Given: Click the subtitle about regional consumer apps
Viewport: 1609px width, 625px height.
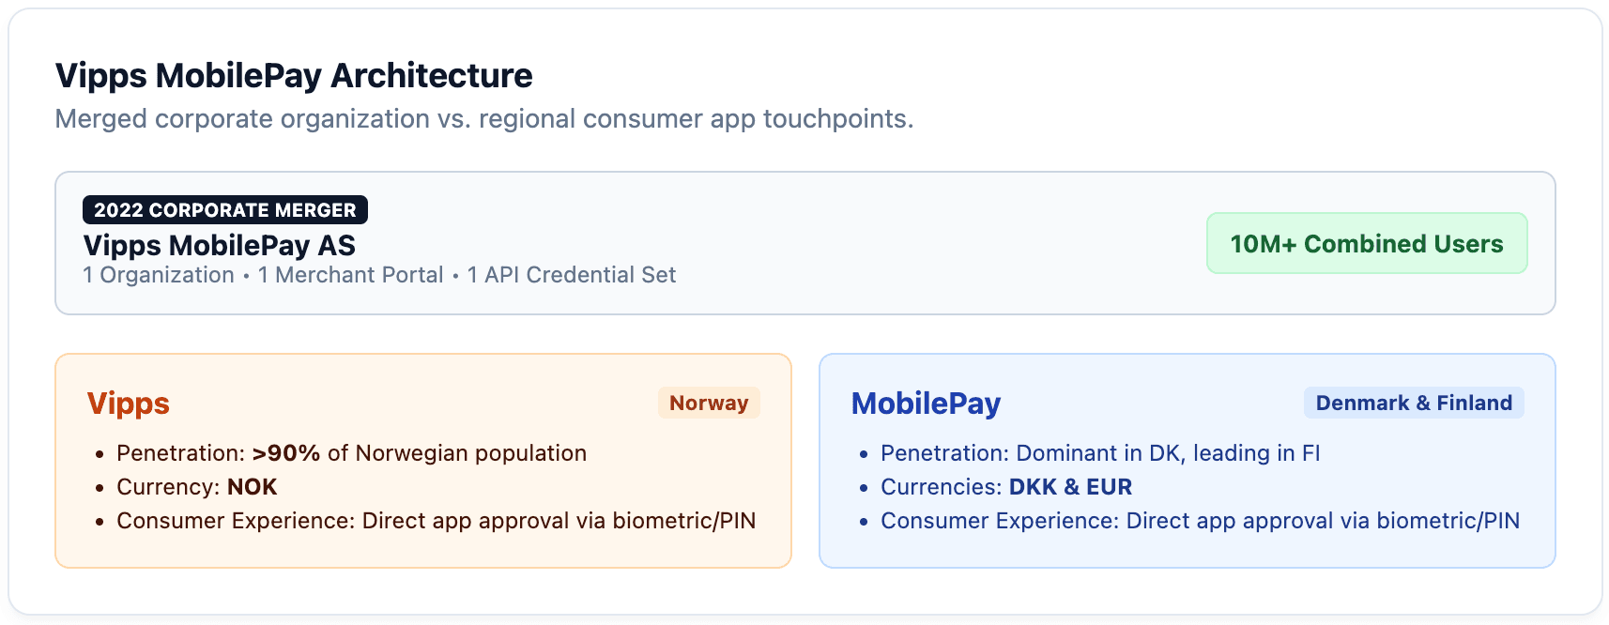Looking at the screenshot, I should pyautogui.click(x=484, y=119).
